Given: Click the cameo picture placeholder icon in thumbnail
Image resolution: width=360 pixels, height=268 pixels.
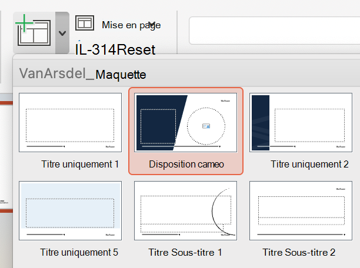Looking at the screenshot, I should click(206, 126).
